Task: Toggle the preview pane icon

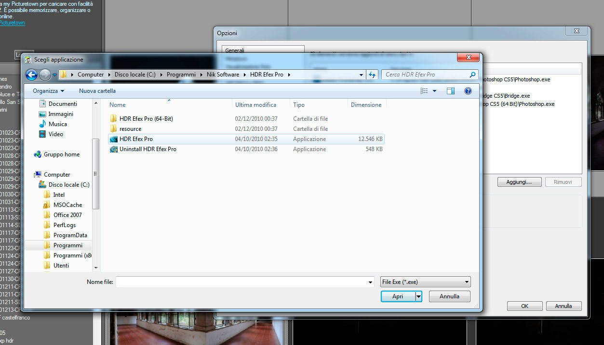Action: 451,90
